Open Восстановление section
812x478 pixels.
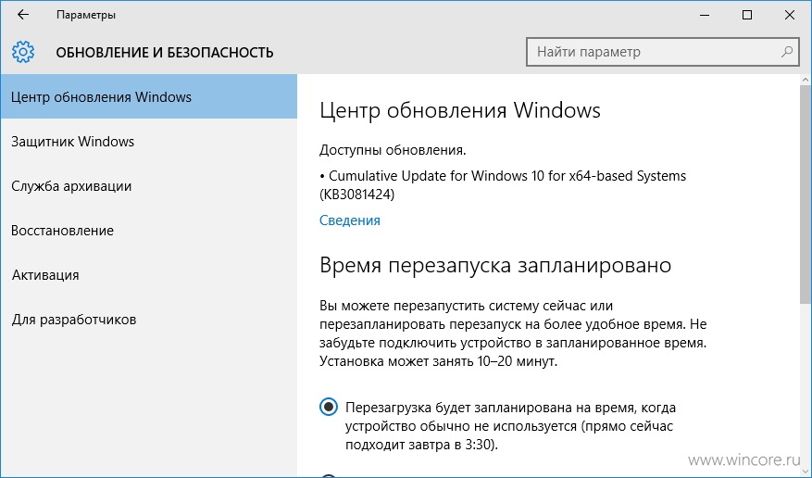(149, 231)
